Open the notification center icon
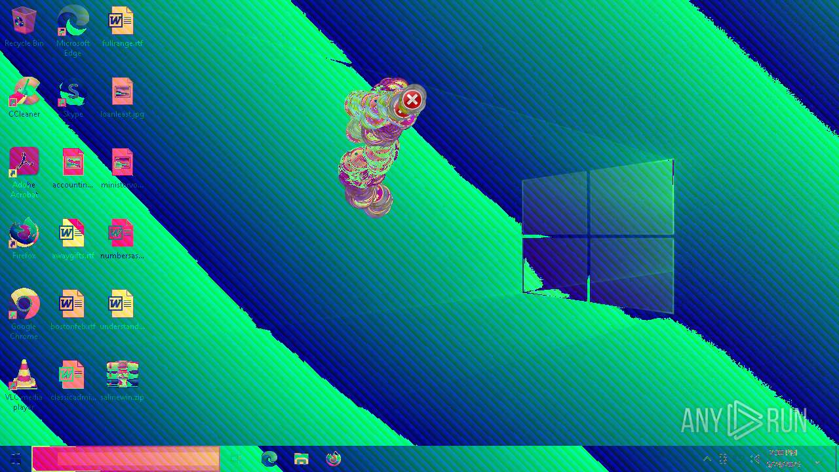 [x=817, y=459]
